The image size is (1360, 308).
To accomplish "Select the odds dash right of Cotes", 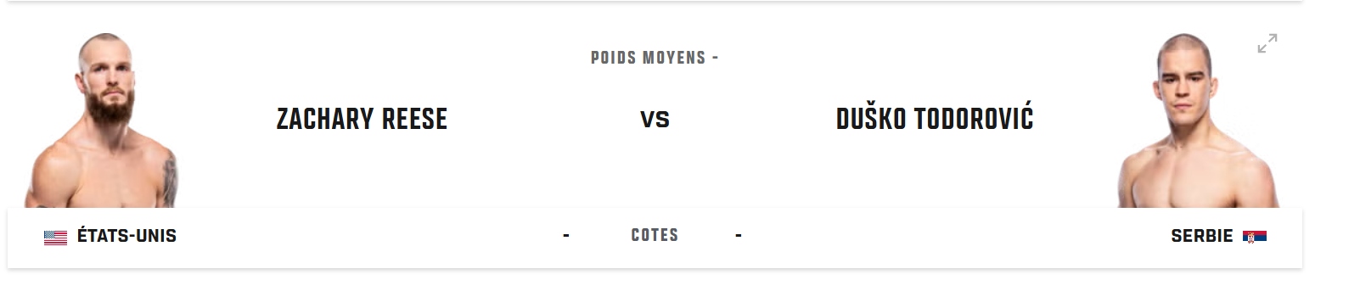I will coord(739,235).
